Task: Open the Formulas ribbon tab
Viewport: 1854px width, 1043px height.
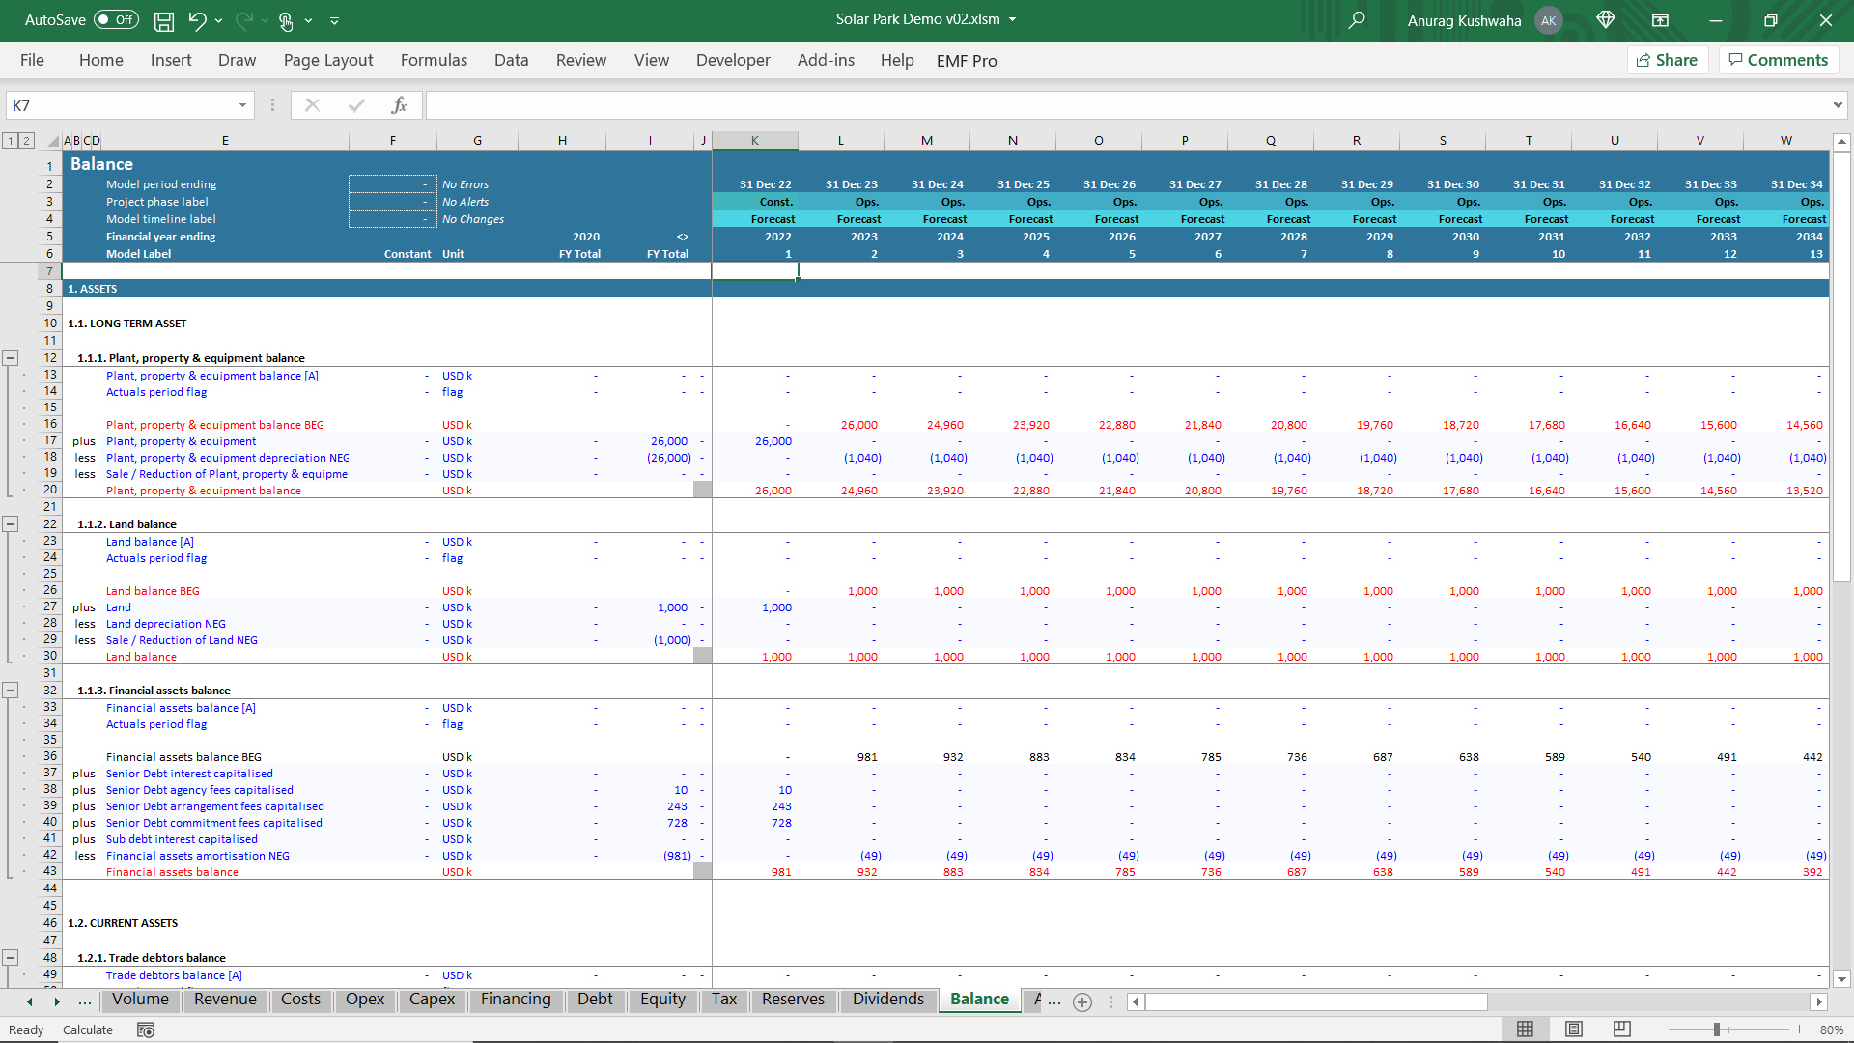Action: (434, 60)
